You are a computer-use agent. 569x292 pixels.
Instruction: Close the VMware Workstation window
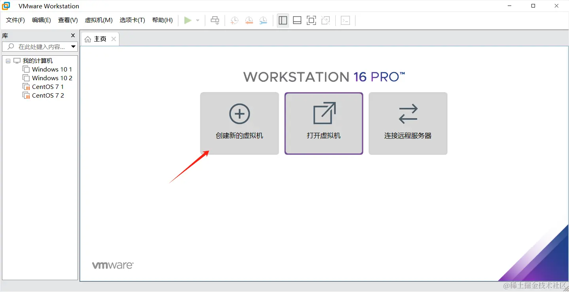pos(557,6)
